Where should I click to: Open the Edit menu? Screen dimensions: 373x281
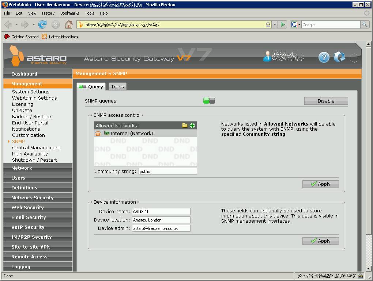pos(19,13)
